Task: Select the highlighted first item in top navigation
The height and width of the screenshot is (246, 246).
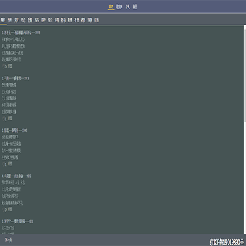Action: pyautogui.click(x=111, y=7)
